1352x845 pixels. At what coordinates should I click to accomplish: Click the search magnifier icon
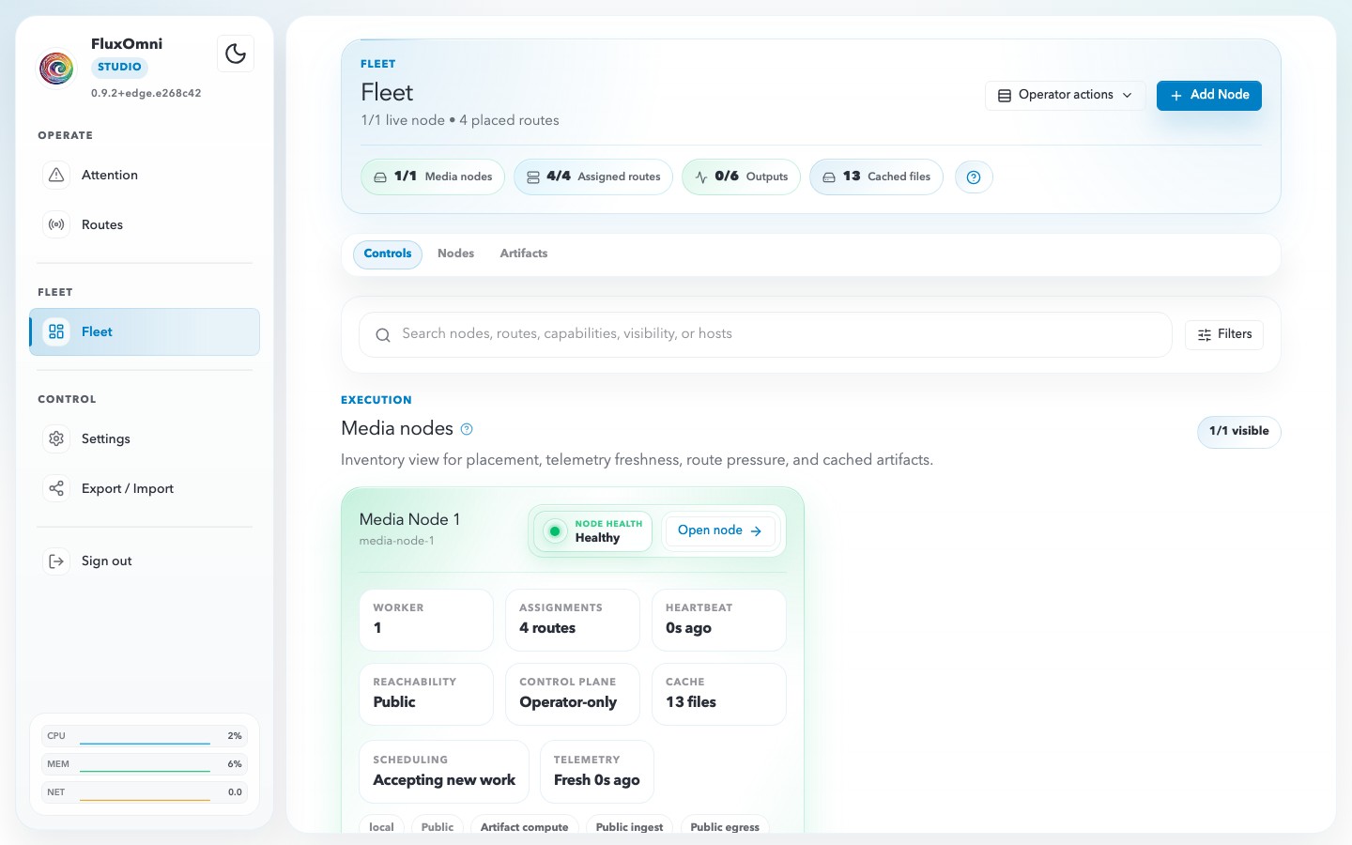tap(383, 335)
